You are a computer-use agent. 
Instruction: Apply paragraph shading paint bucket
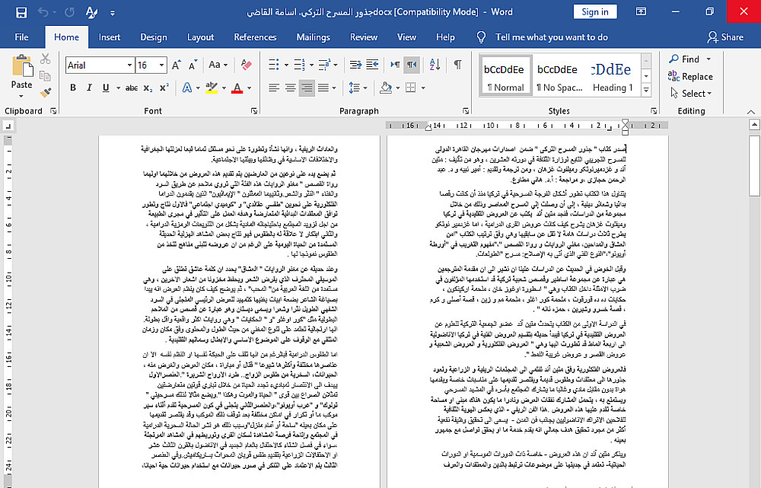coord(386,88)
